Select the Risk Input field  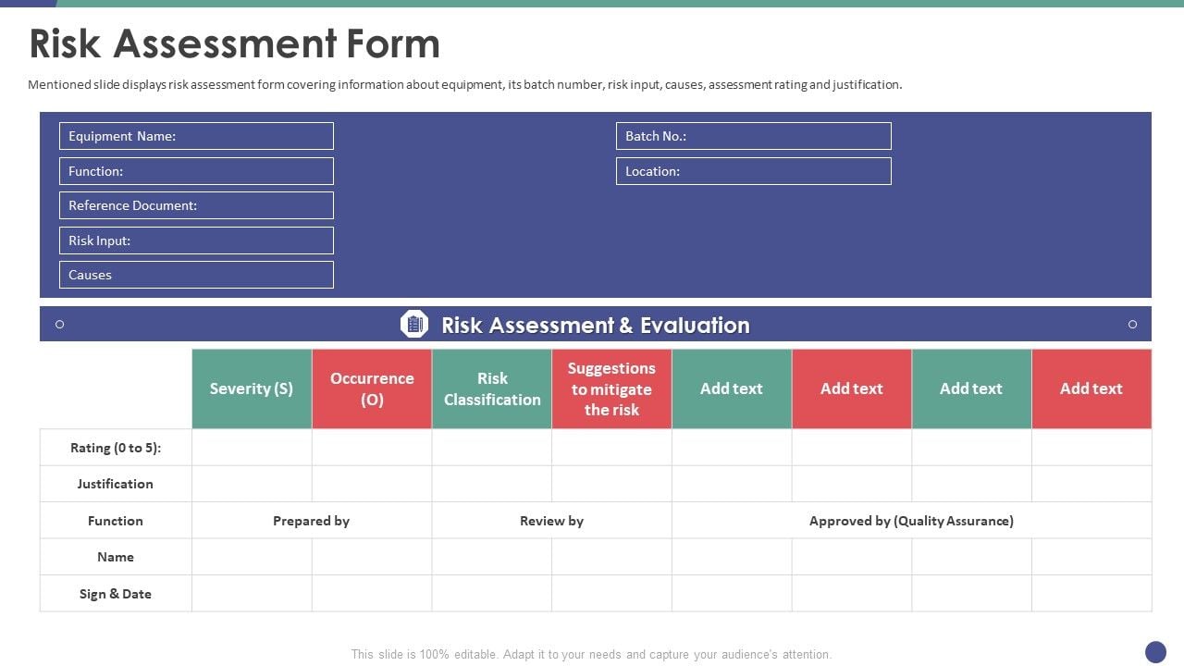click(x=196, y=240)
